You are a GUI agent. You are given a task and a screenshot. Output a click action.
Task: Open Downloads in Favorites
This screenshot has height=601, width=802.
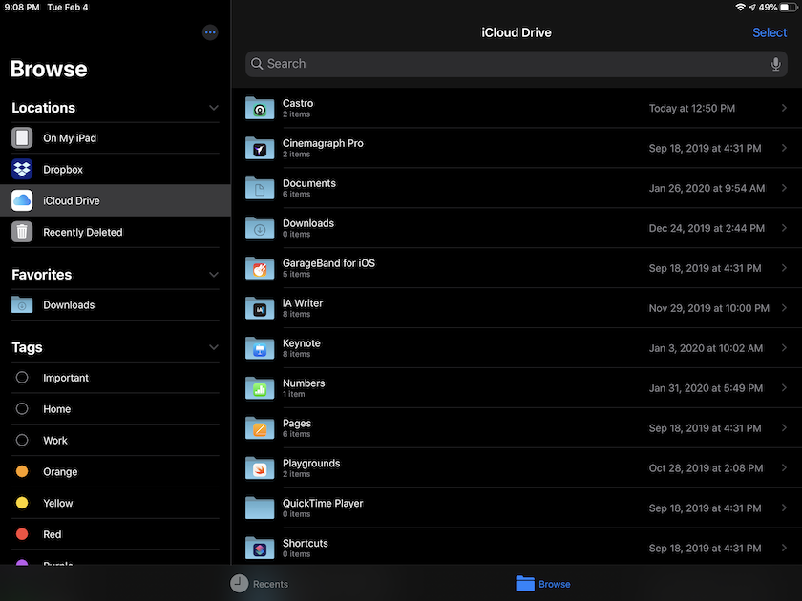[x=69, y=305]
